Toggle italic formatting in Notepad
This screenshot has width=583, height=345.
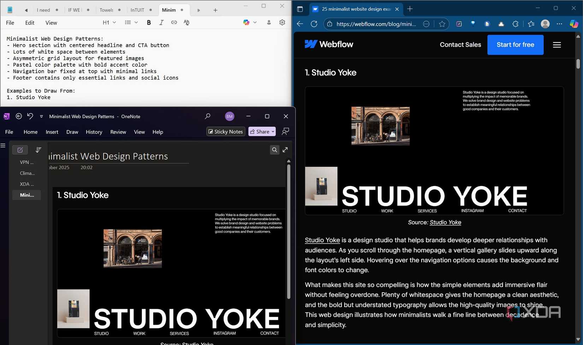pyautogui.click(x=161, y=23)
